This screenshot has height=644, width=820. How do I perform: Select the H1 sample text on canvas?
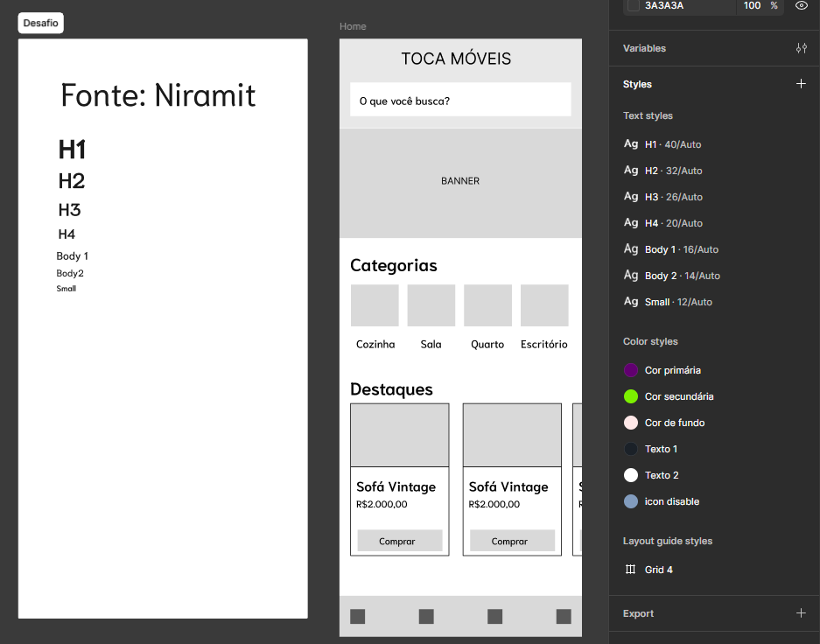coord(72,150)
